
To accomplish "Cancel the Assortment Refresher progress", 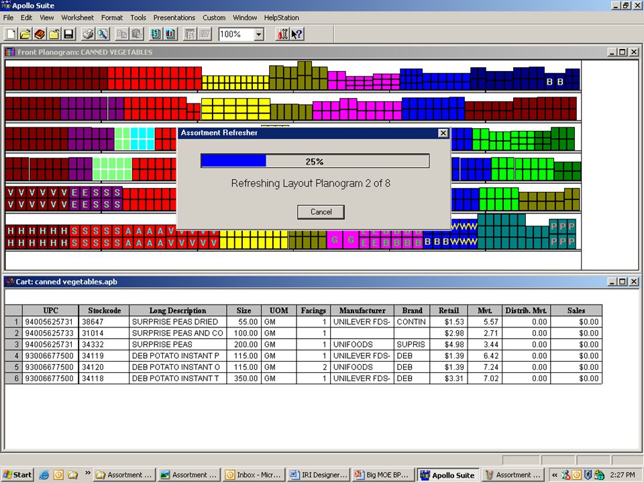I will (321, 212).
